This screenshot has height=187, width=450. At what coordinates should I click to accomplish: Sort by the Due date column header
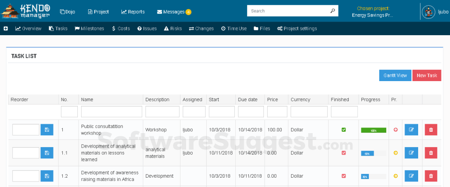coord(247,99)
